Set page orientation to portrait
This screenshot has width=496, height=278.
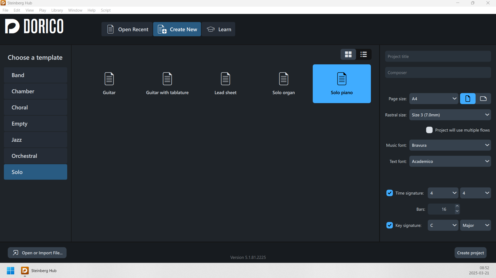(468, 99)
